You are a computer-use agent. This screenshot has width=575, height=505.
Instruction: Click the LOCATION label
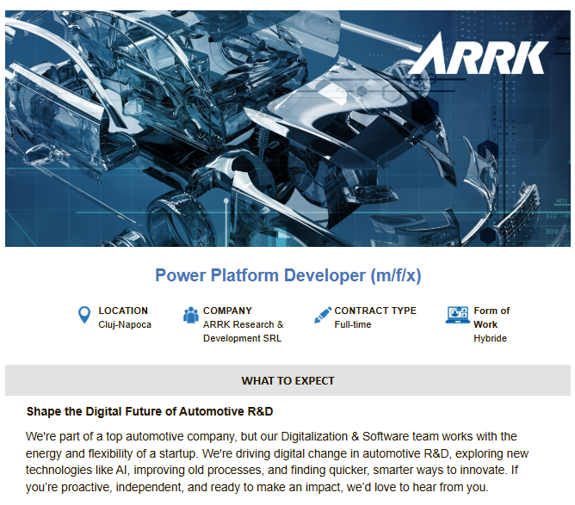click(123, 311)
